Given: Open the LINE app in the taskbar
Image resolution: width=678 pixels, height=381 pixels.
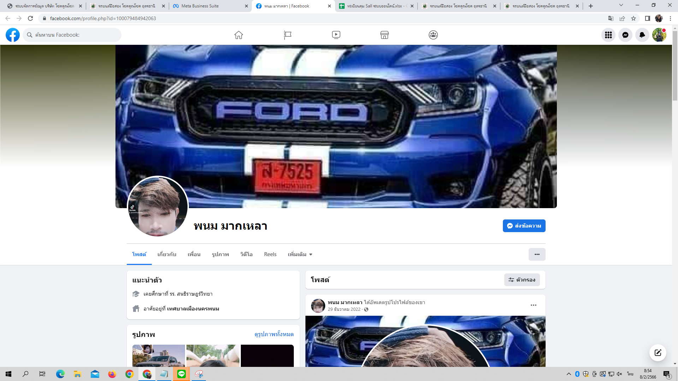Looking at the screenshot, I should [x=182, y=374].
